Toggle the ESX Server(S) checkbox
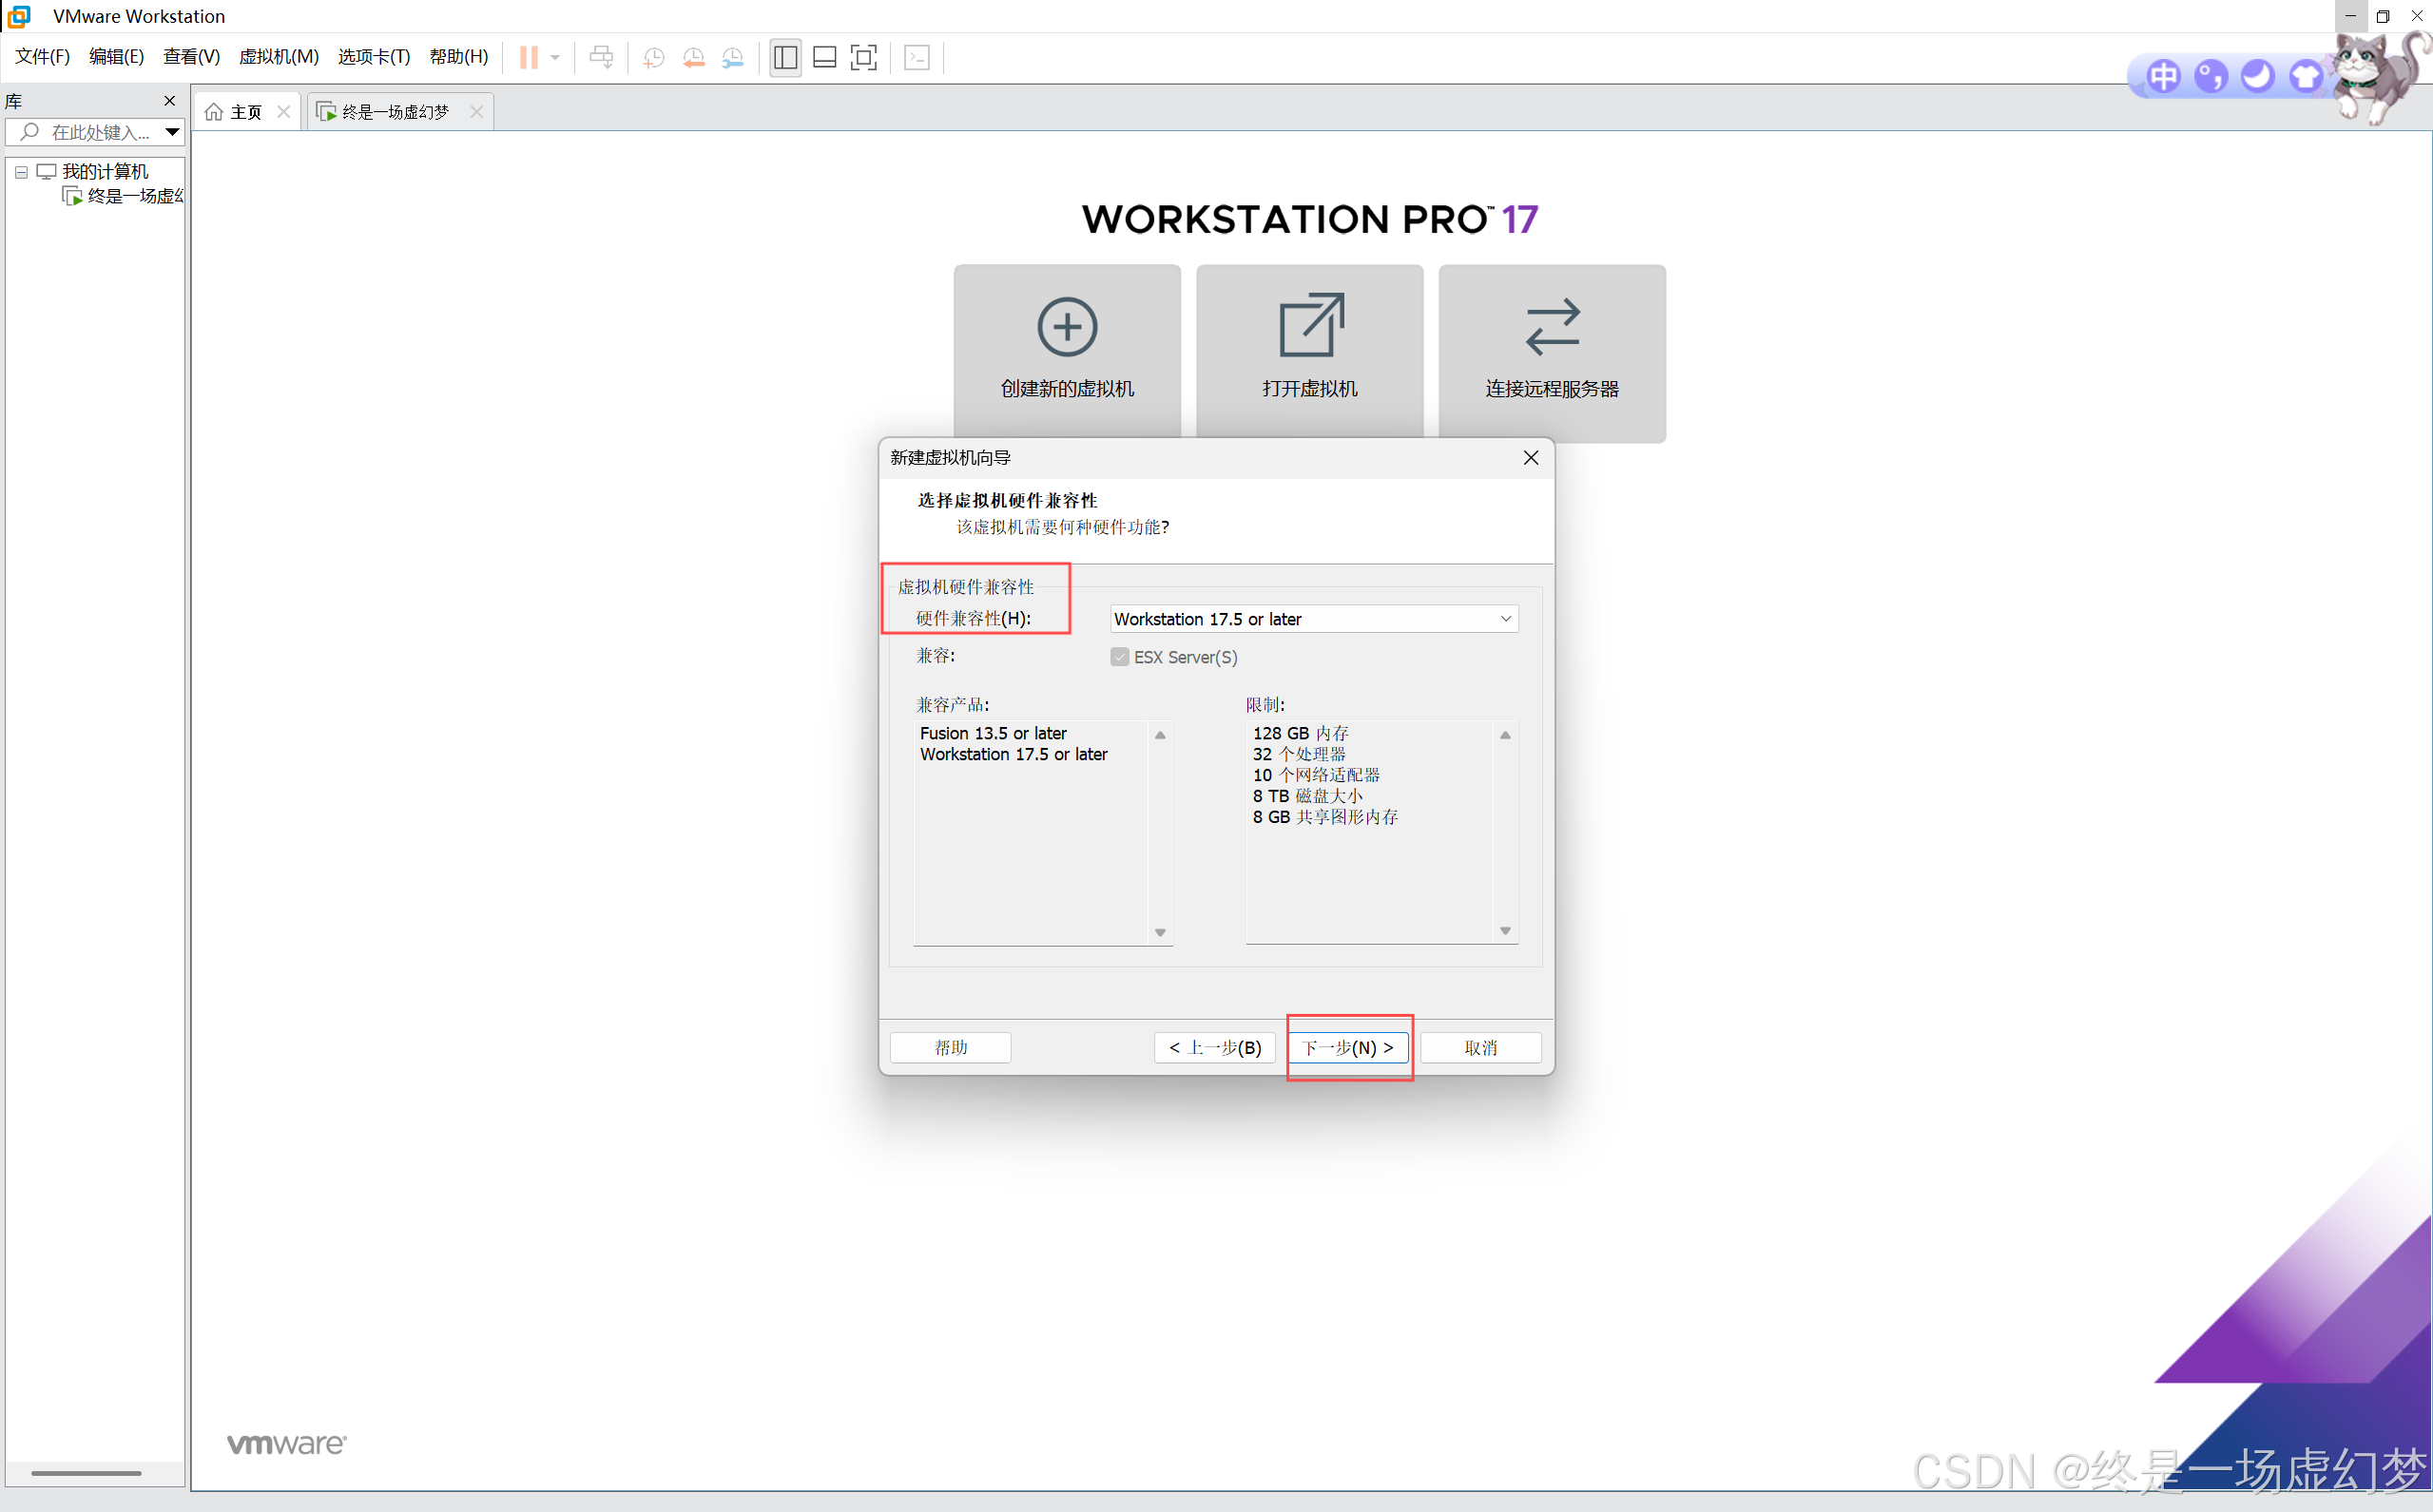Viewport: 2433px width, 1512px height. point(1119,657)
